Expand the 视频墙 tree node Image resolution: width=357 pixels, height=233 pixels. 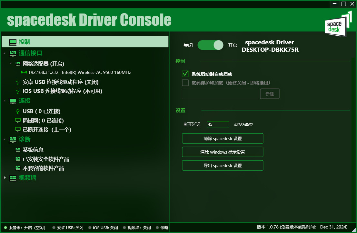pyautogui.click(x=5, y=178)
